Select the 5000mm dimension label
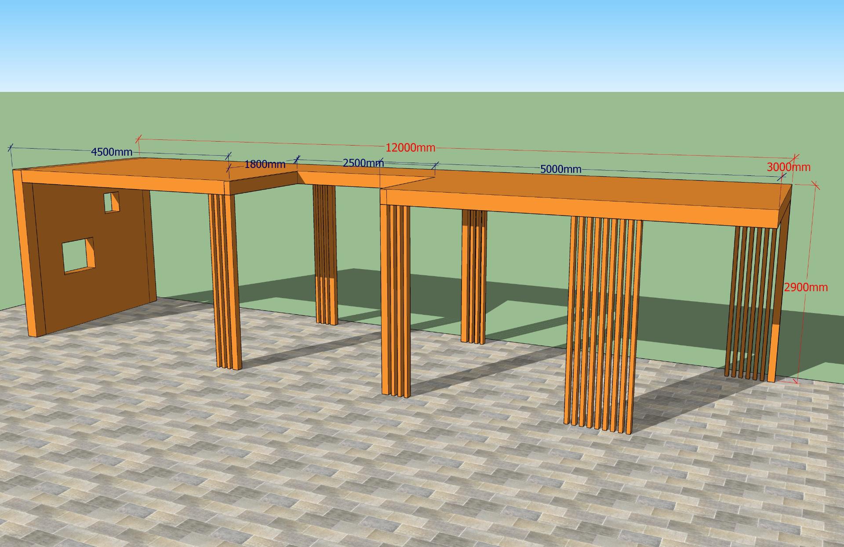This screenshot has height=547, width=844. click(x=560, y=169)
